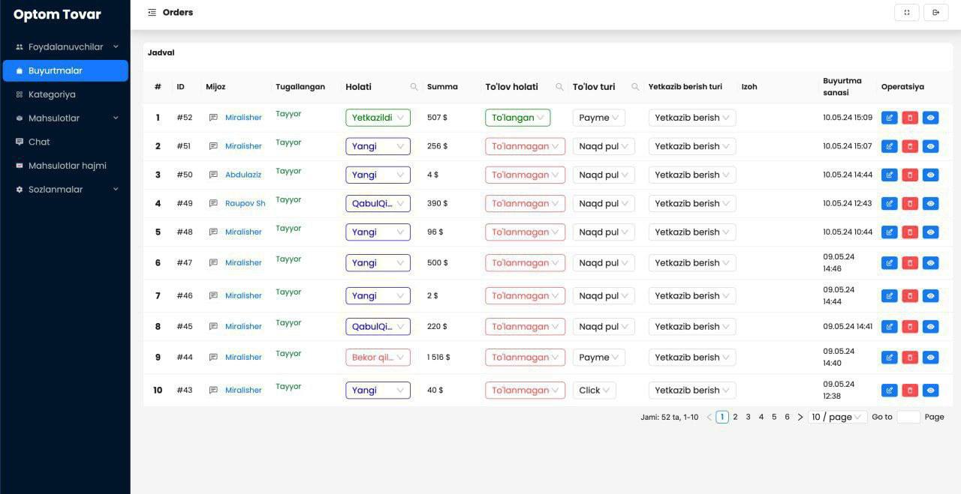961x494 pixels.
Task: Open the 10 / page size selector
Action: pos(837,417)
